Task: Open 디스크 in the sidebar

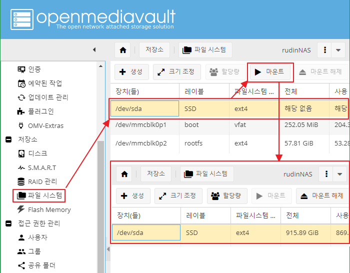Action: 32,153
